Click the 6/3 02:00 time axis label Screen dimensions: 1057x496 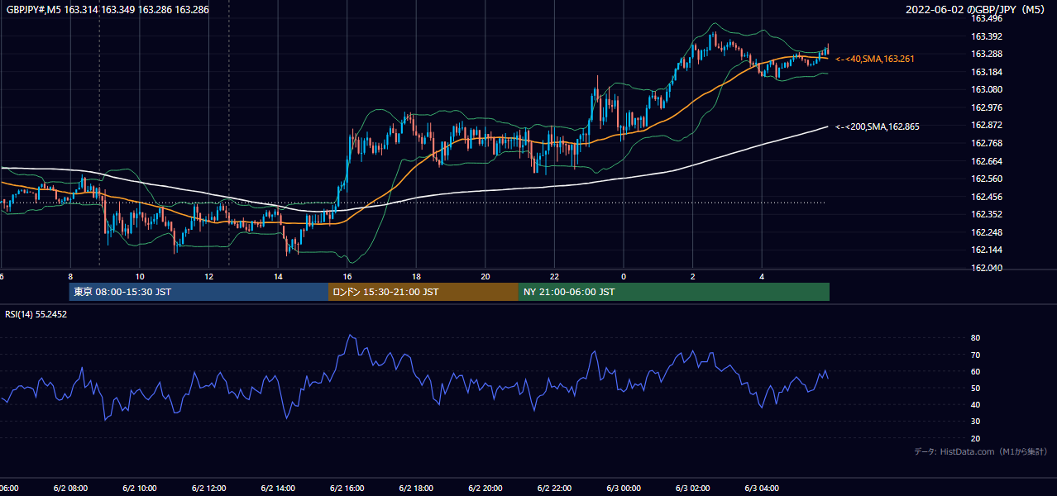pyautogui.click(x=693, y=488)
